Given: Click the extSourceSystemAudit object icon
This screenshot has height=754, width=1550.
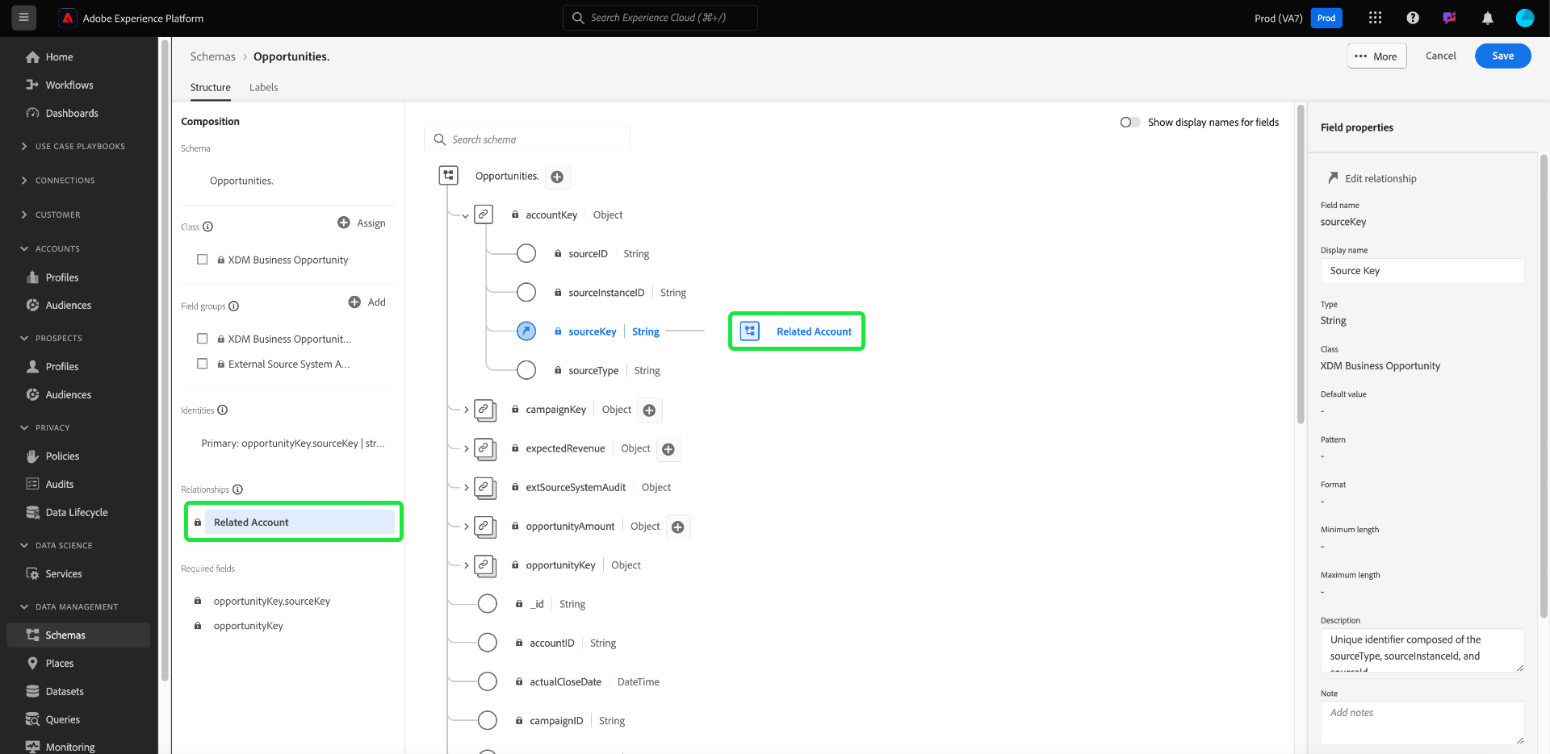Looking at the screenshot, I should (x=484, y=488).
